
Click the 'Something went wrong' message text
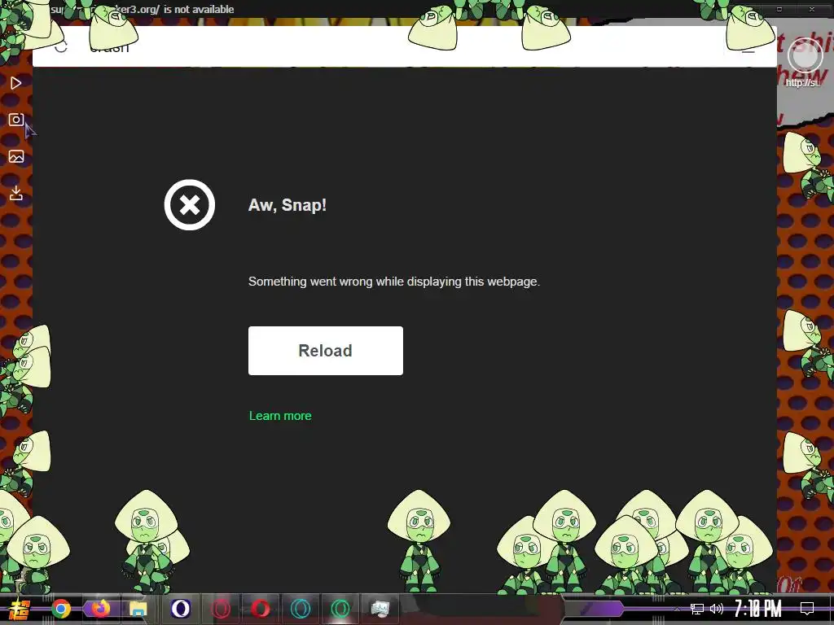coord(394,282)
